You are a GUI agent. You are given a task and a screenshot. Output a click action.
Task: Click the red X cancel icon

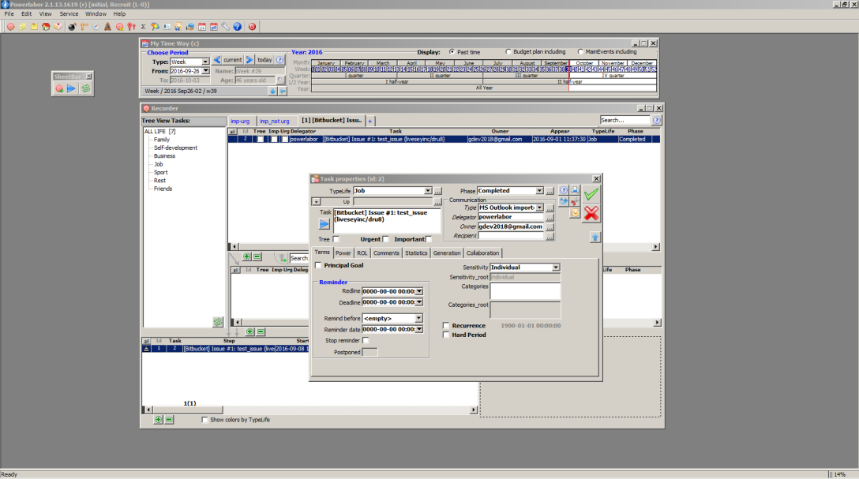click(591, 212)
